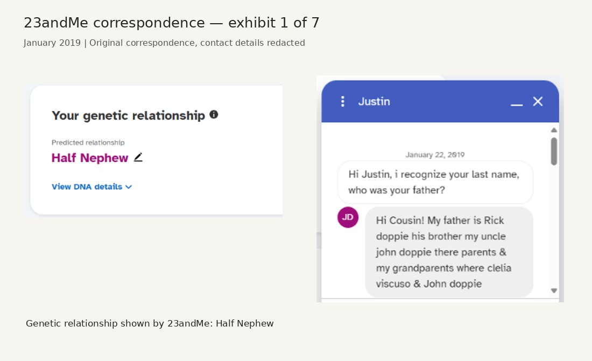Click the 'Predicted relationship' label
Image resolution: width=592 pixels, height=361 pixels.
tap(88, 142)
